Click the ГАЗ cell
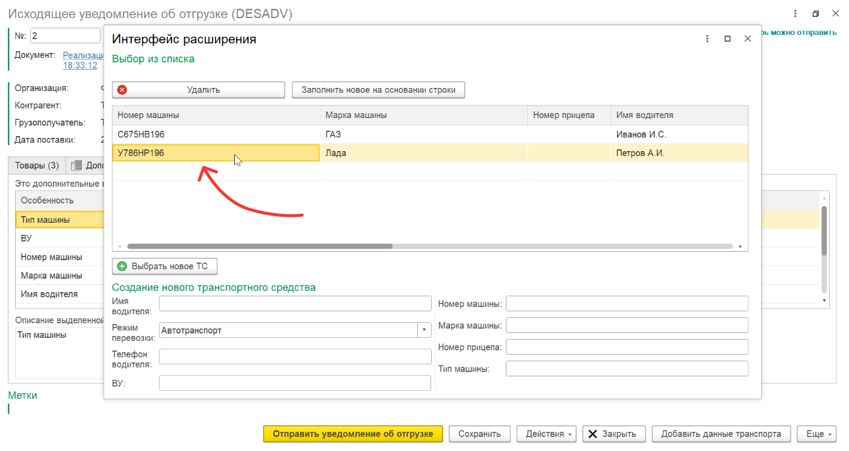This screenshot has width=849, height=451. [424, 134]
